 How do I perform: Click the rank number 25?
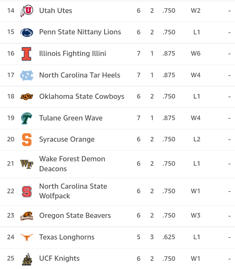point(11,259)
